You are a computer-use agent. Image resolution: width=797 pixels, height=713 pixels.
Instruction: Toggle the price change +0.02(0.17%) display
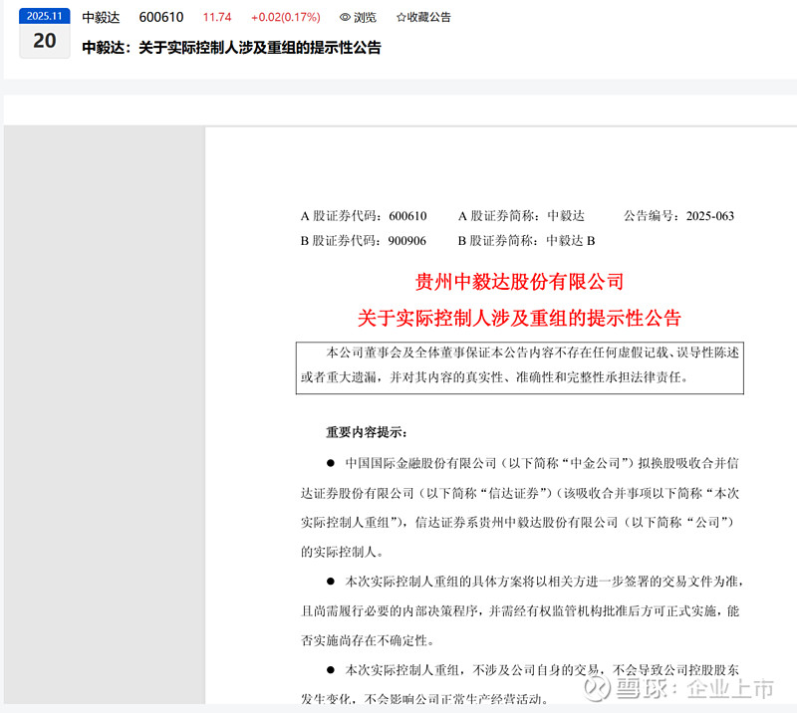coord(287,16)
